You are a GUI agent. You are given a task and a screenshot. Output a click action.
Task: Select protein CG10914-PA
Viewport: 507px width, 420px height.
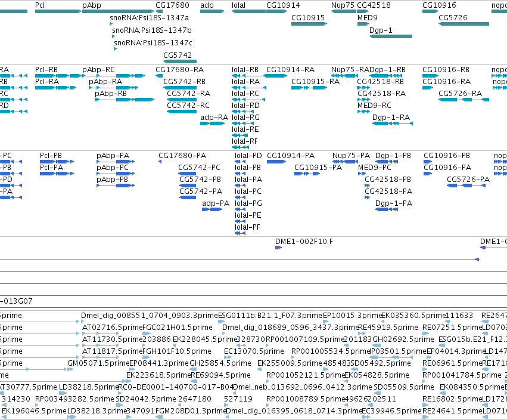click(x=276, y=162)
